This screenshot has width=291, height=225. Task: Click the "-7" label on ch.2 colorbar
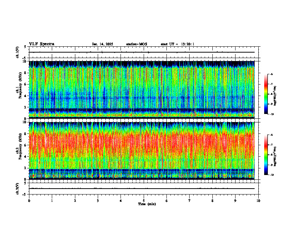coord(271,145)
